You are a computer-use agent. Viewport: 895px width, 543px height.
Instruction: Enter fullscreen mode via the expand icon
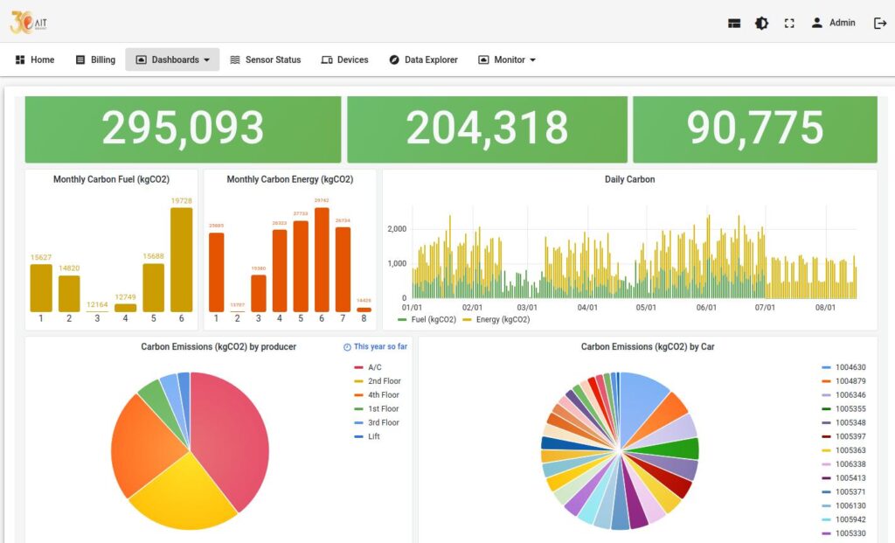point(789,23)
